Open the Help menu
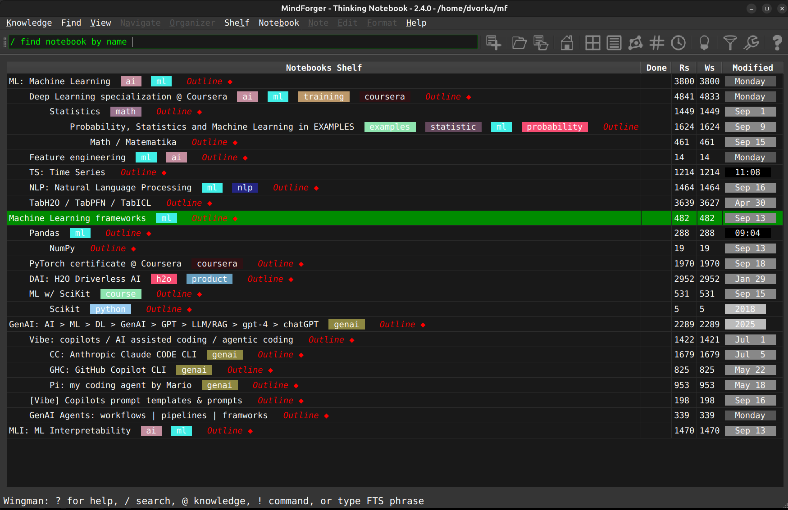The width and height of the screenshot is (788, 510). (416, 23)
